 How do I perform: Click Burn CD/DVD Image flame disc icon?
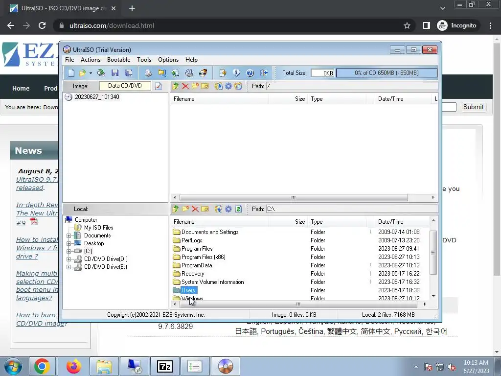203,73
